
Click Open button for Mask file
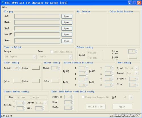coord(67,22)
